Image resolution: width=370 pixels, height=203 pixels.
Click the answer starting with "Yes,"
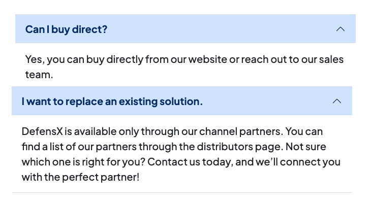[x=184, y=67]
